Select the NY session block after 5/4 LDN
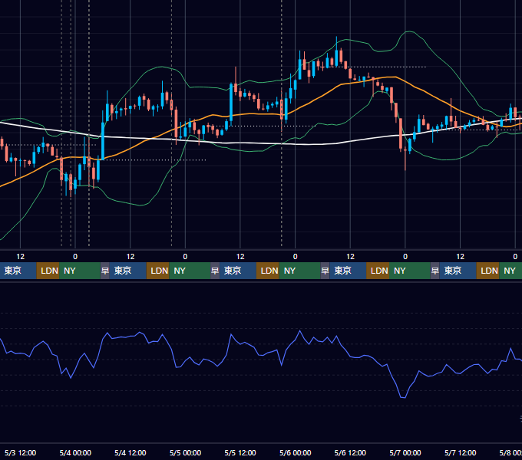 coord(190,271)
